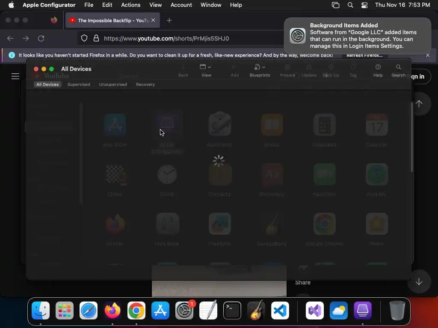Open Finder from the Dock

point(41,310)
